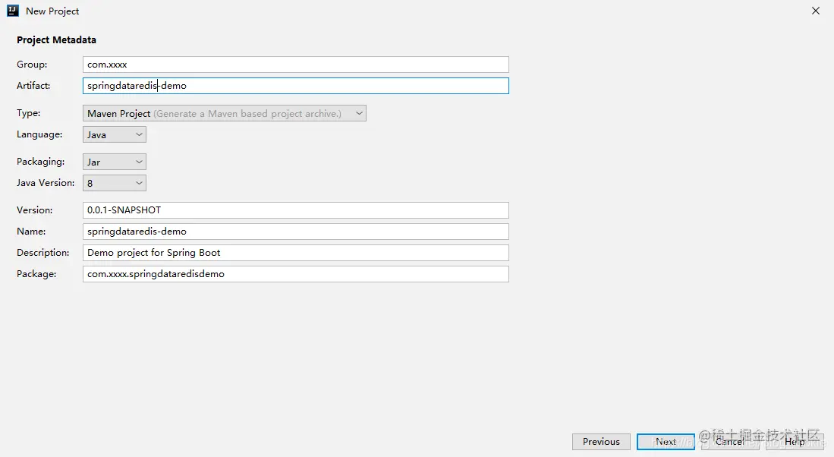This screenshot has width=834, height=457.
Task: Open the Type Maven Project dropdown
Action: [x=225, y=113]
